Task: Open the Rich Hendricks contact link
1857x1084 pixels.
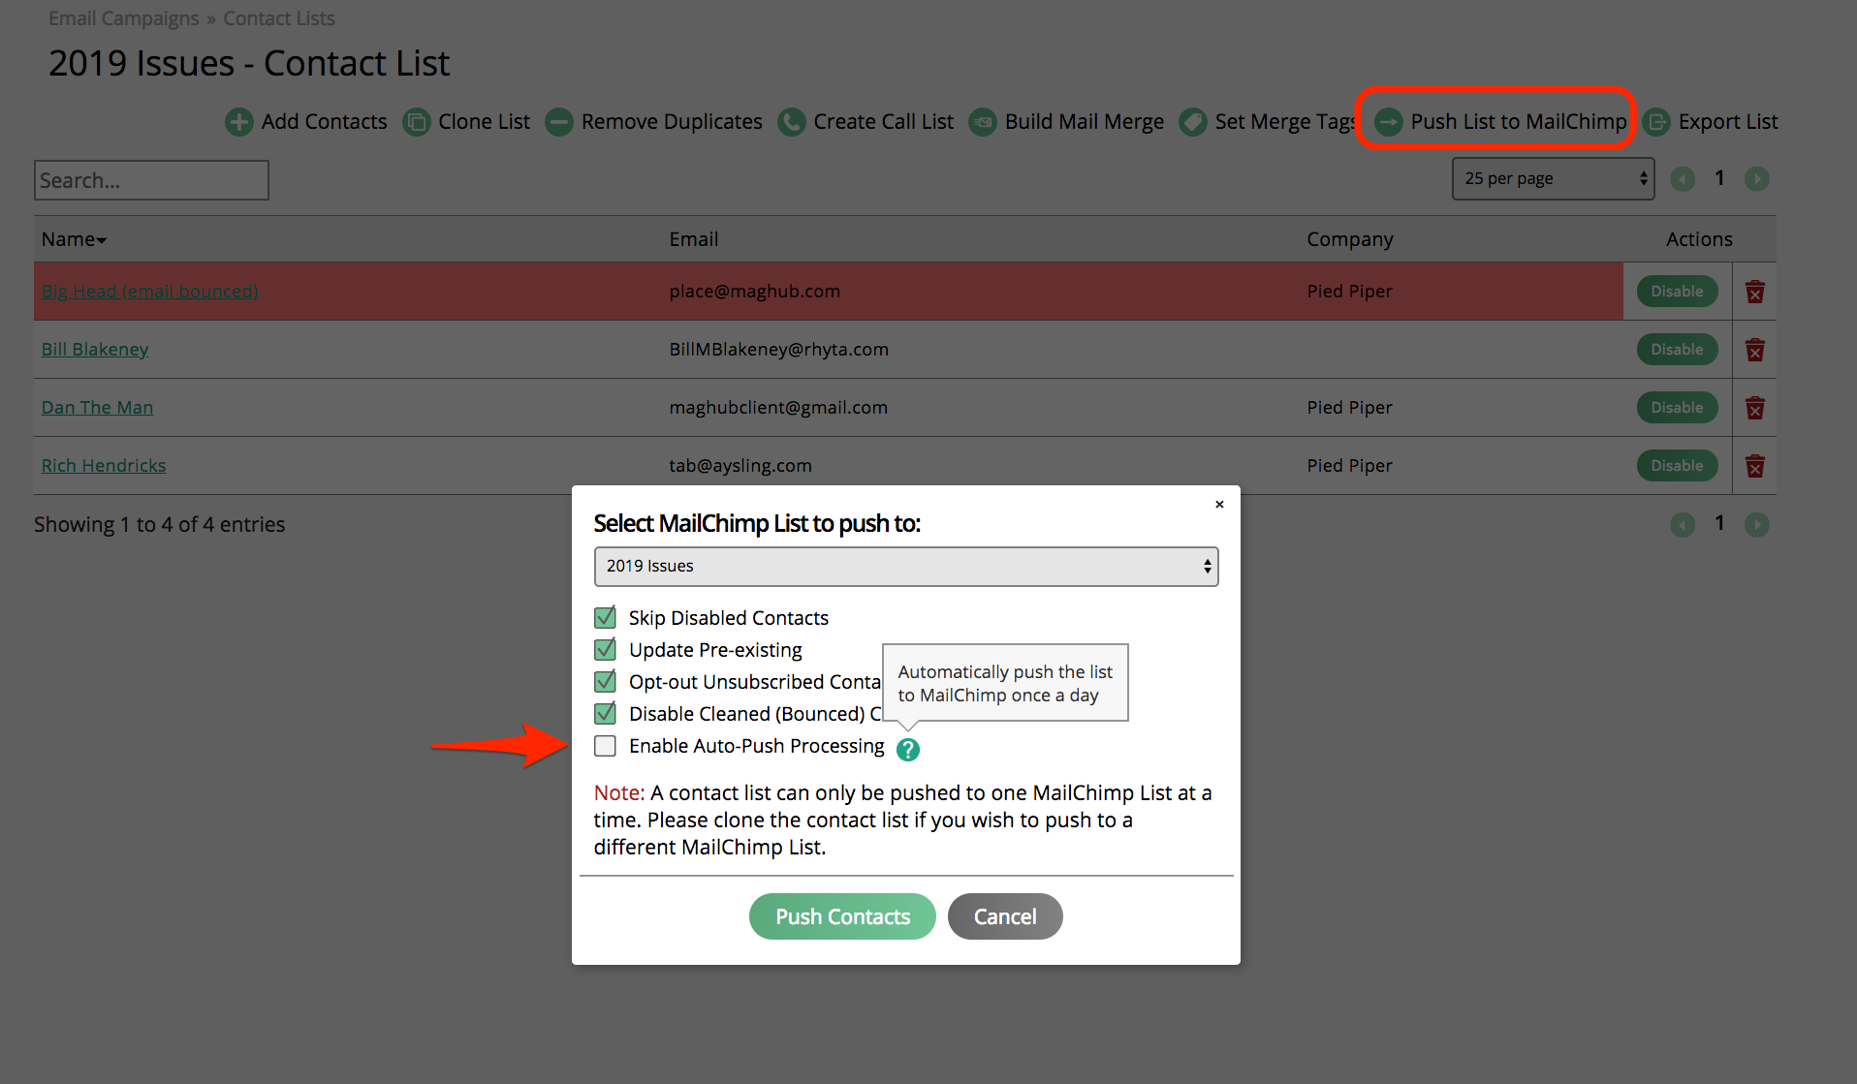Action: 104,466
